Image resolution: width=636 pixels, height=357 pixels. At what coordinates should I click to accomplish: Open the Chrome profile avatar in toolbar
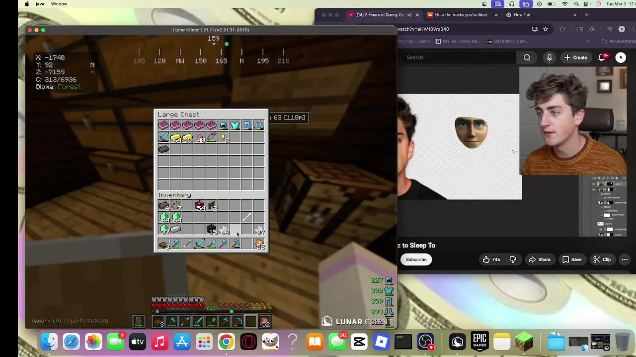(x=622, y=29)
